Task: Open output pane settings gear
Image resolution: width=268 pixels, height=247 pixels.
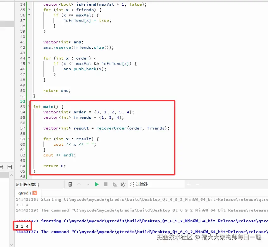Action: (x=123, y=184)
